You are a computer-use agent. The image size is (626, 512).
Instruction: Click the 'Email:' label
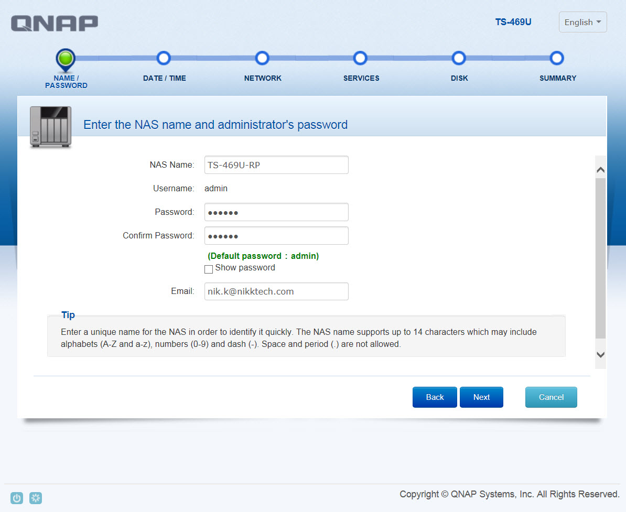(x=182, y=291)
